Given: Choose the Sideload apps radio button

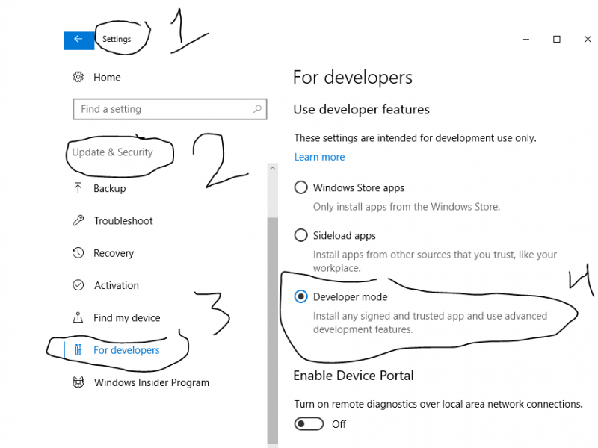Looking at the screenshot, I should (x=300, y=235).
